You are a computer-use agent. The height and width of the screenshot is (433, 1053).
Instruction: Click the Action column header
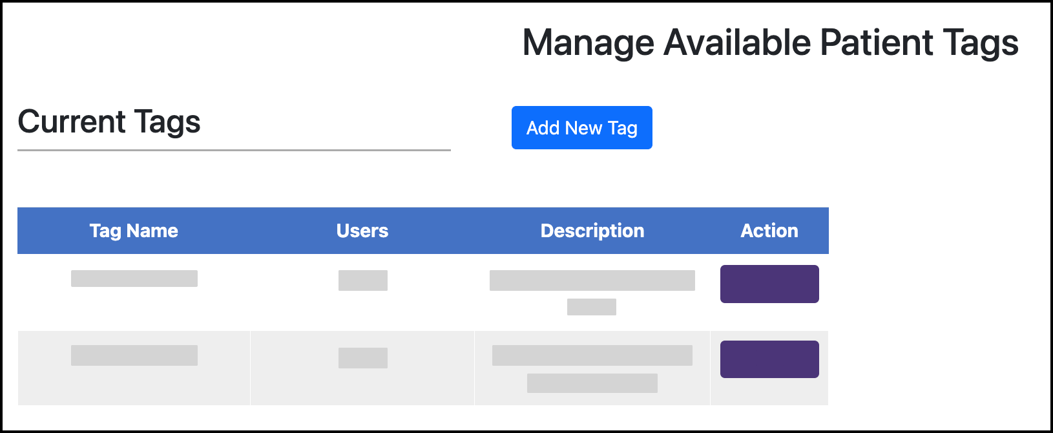(x=769, y=231)
